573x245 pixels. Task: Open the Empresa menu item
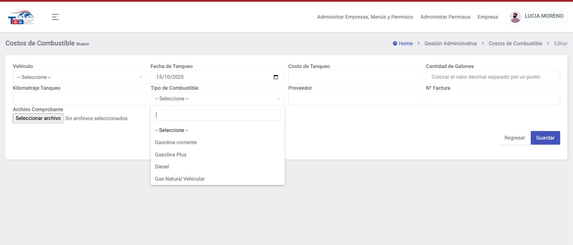487,17
